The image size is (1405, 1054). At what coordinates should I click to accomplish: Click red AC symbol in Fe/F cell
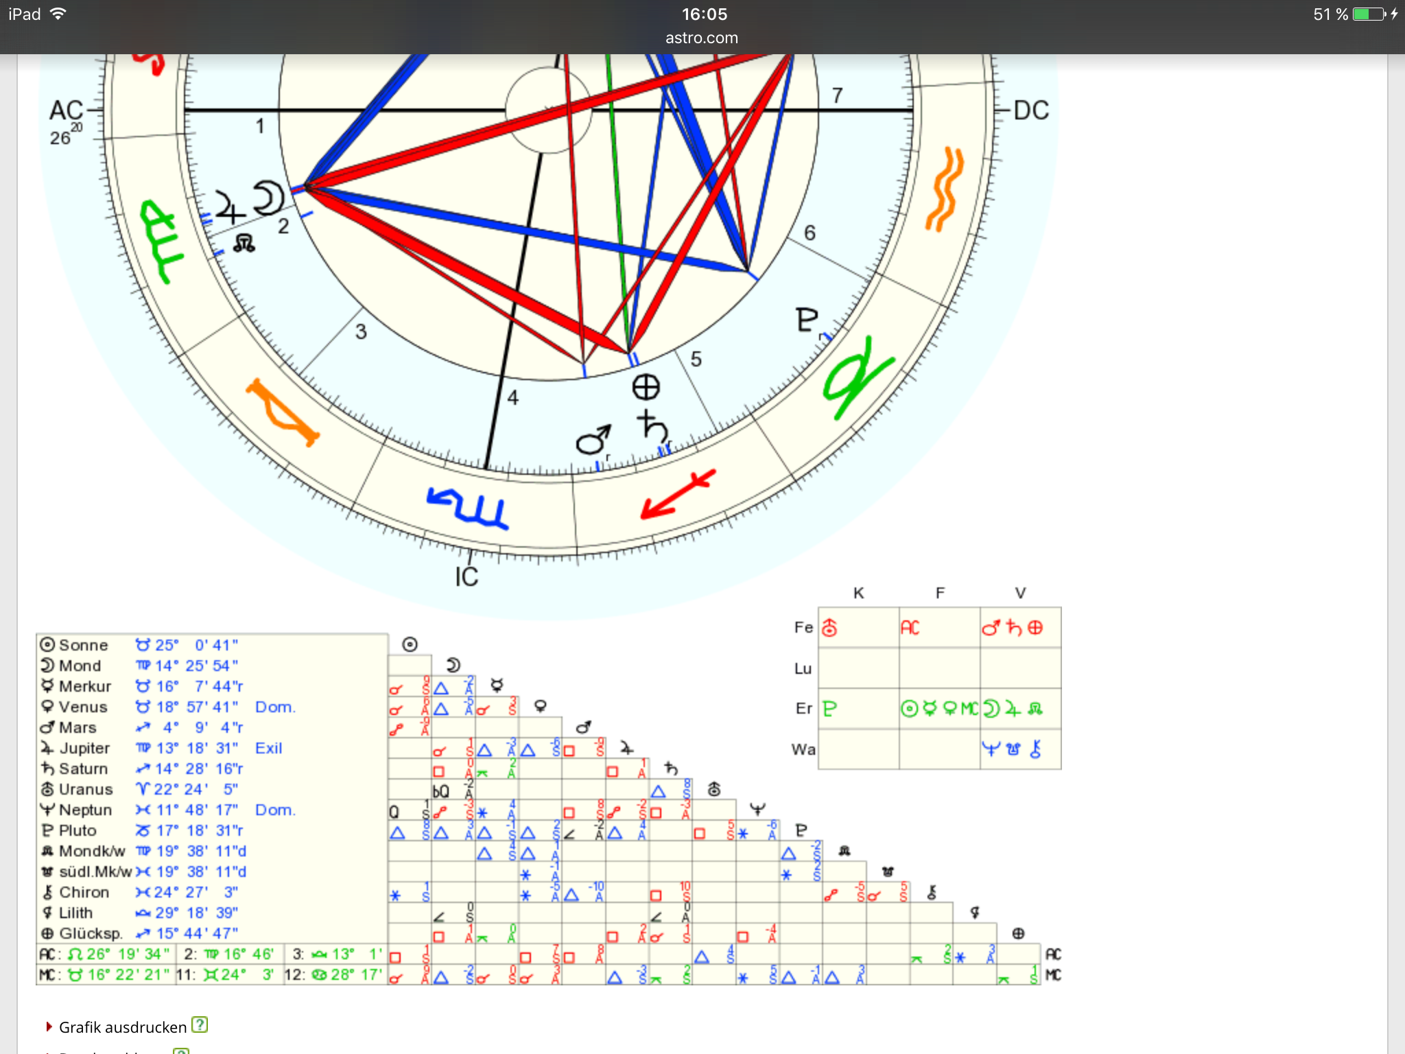910,627
